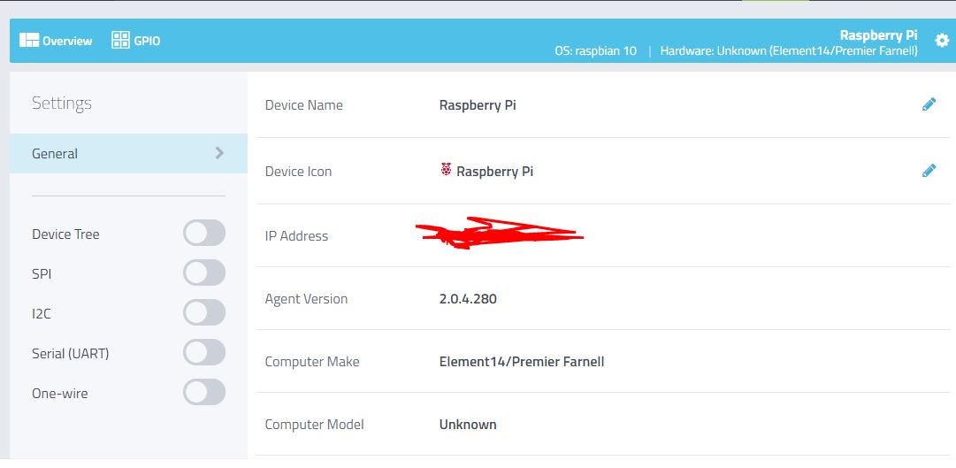Select the Element14/Premier Farnell make value
This screenshot has width=956, height=468.
coord(521,362)
